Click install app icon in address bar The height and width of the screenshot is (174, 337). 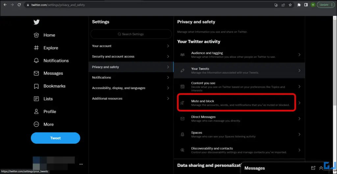276,5
